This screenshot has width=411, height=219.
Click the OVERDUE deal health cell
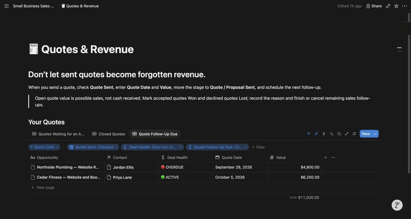click(186, 167)
